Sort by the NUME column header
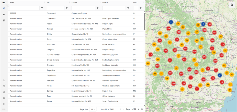237x112 pixels. point(12,2)
